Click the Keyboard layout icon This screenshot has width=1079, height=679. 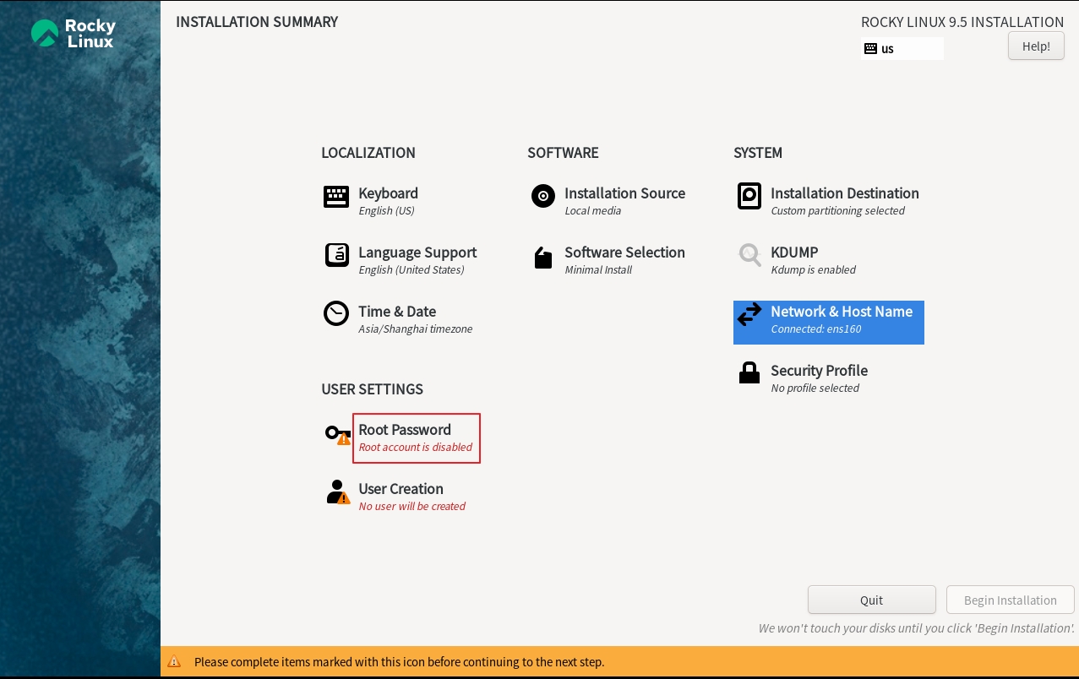coord(336,197)
